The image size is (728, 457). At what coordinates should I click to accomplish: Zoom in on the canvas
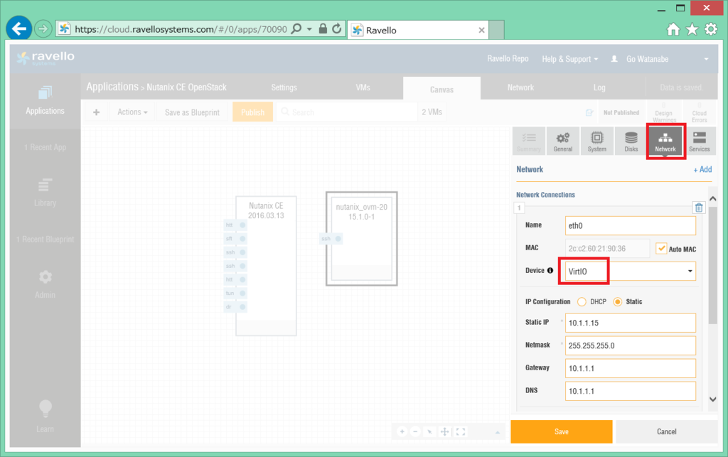coord(402,432)
